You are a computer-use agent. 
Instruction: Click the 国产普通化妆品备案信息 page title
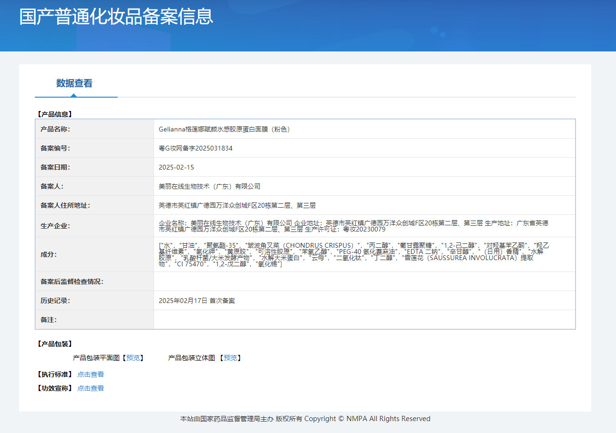116,17
